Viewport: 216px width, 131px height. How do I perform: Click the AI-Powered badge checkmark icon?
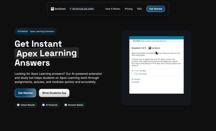44,105
